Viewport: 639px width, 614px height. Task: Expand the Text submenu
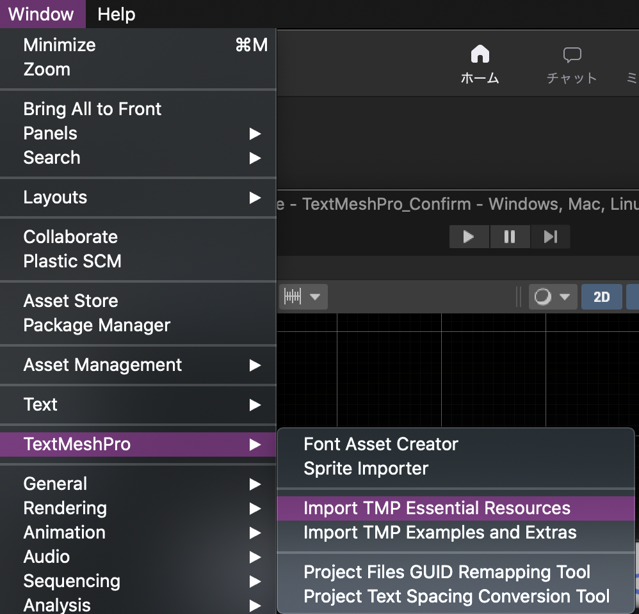[x=138, y=404]
